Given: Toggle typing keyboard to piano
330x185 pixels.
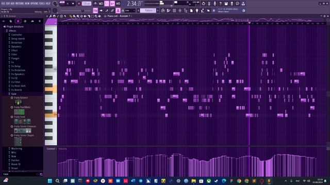Looking at the screenshot, I should click(x=95, y=10).
